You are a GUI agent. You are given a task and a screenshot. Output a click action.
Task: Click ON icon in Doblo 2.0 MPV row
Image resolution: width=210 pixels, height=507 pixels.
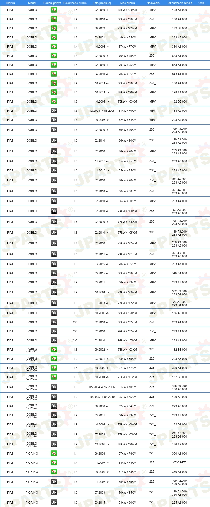(x=54, y=340)
